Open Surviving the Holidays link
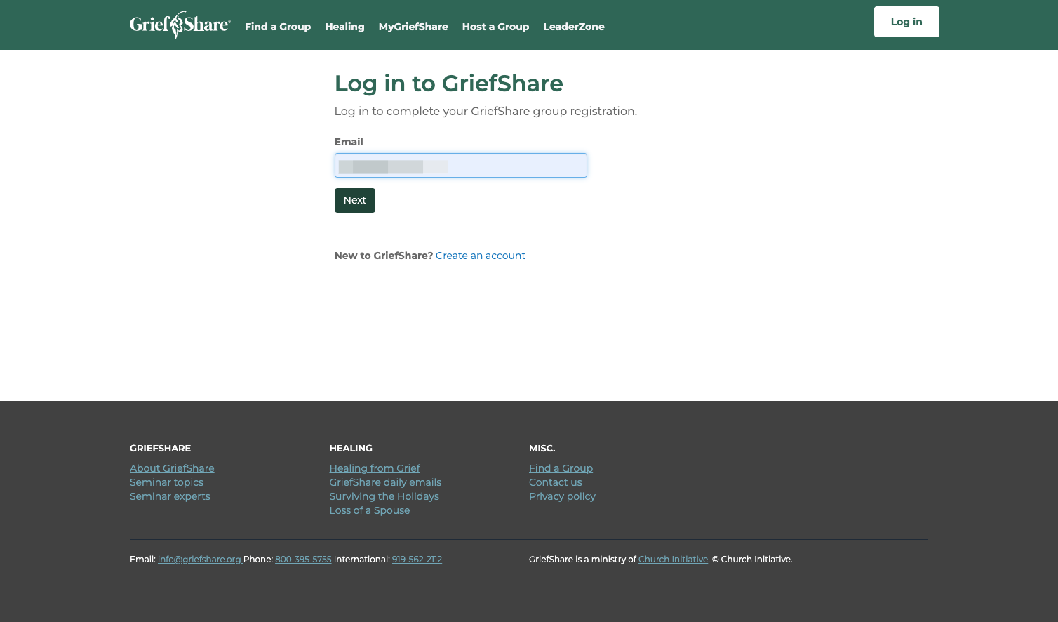The image size is (1058, 622). [x=384, y=496]
